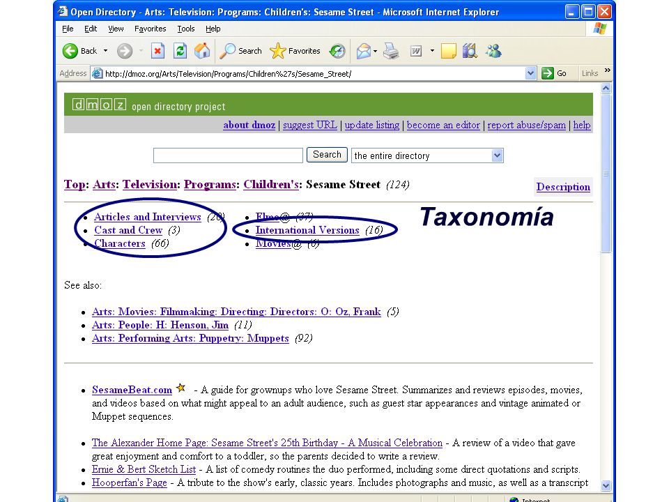669x502 pixels.
Task: Click the star icon beside SesameBeat.com
Action: pyautogui.click(x=181, y=388)
